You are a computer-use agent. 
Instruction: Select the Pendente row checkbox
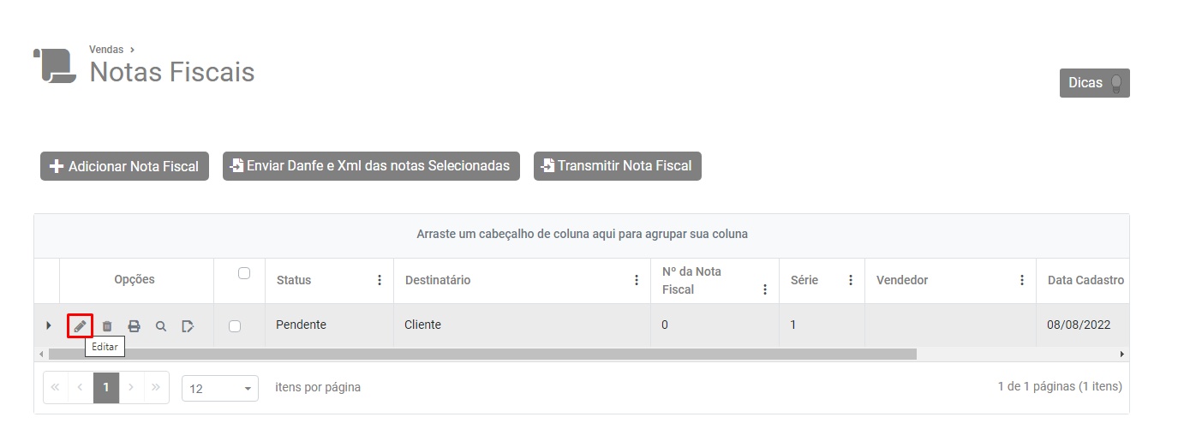click(235, 325)
